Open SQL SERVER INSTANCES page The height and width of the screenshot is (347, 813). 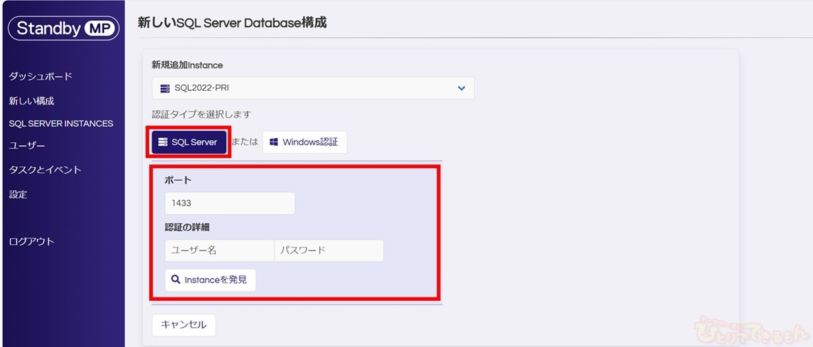pos(61,124)
